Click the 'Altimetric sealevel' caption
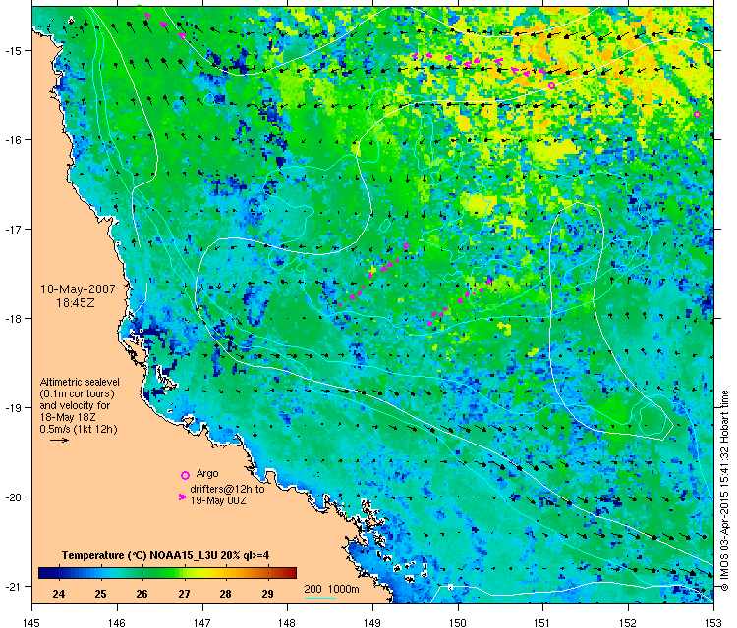Screen dimensions: 737x628 coord(80,382)
